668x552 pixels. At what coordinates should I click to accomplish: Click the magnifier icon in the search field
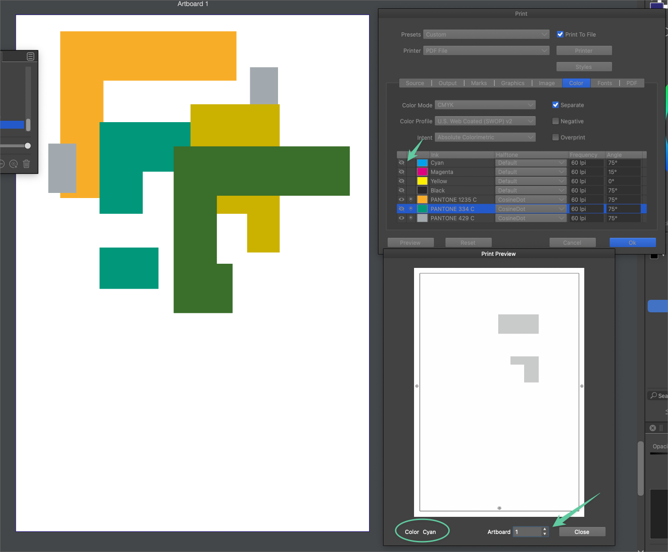click(654, 396)
